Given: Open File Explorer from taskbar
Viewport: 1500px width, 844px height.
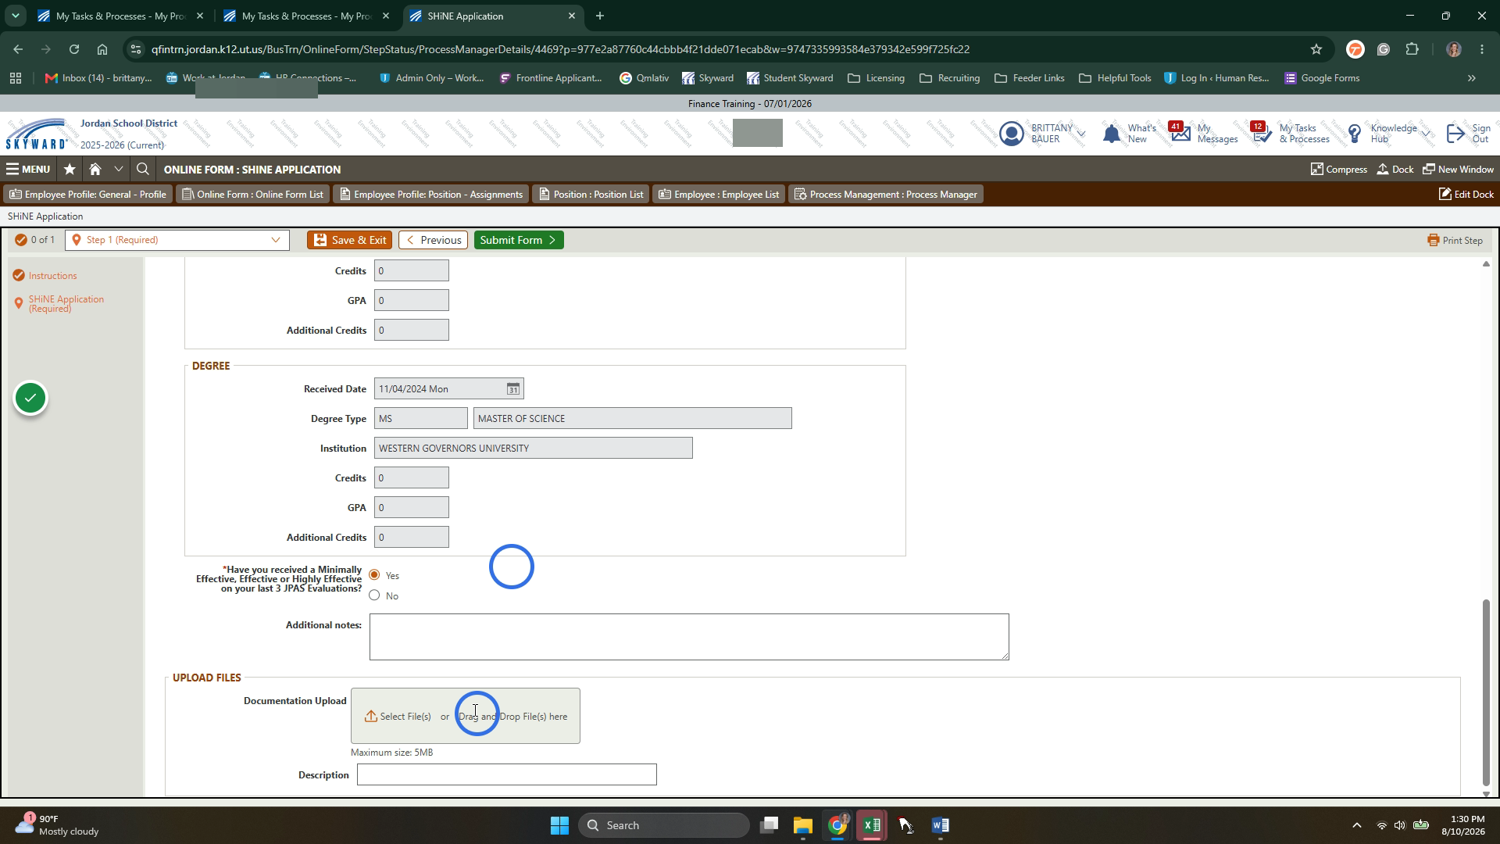Looking at the screenshot, I should click(x=803, y=825).
